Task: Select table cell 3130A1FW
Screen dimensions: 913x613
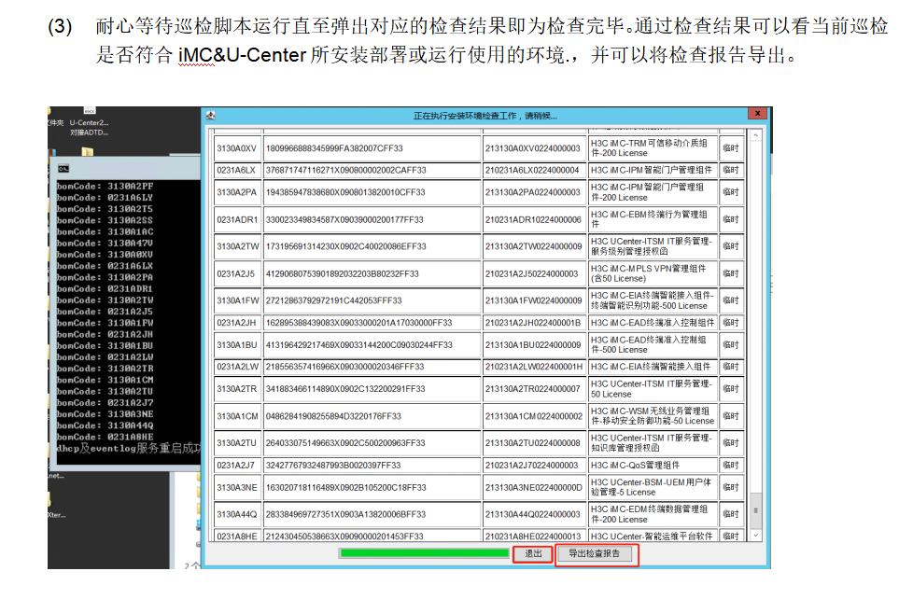Action: coord(237,300)
